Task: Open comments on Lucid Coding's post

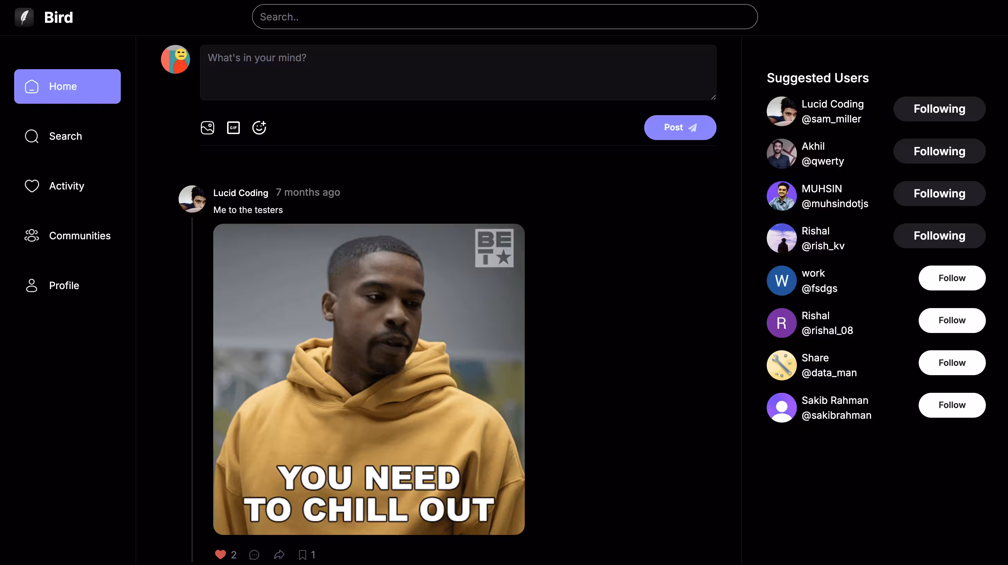Action: pyautogui.click(x=254, y=554)
